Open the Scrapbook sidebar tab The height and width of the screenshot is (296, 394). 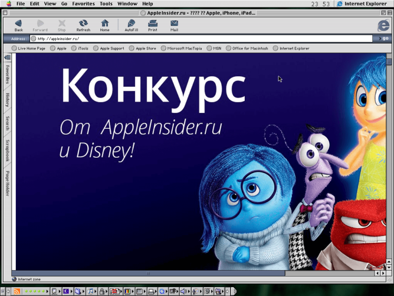(7, 150)
